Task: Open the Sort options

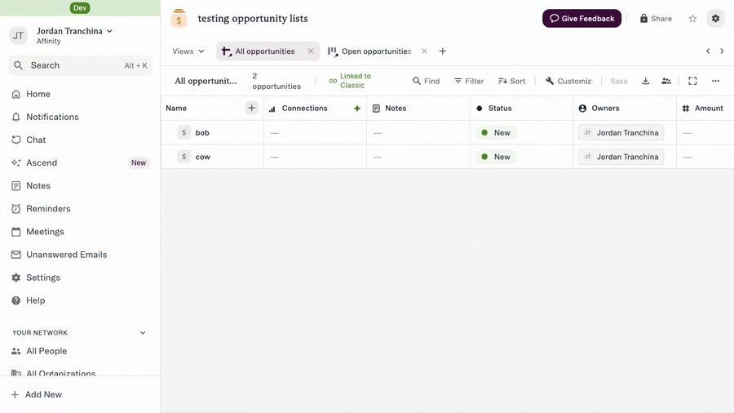Action: pyautogui.click(x=511, y=81)
